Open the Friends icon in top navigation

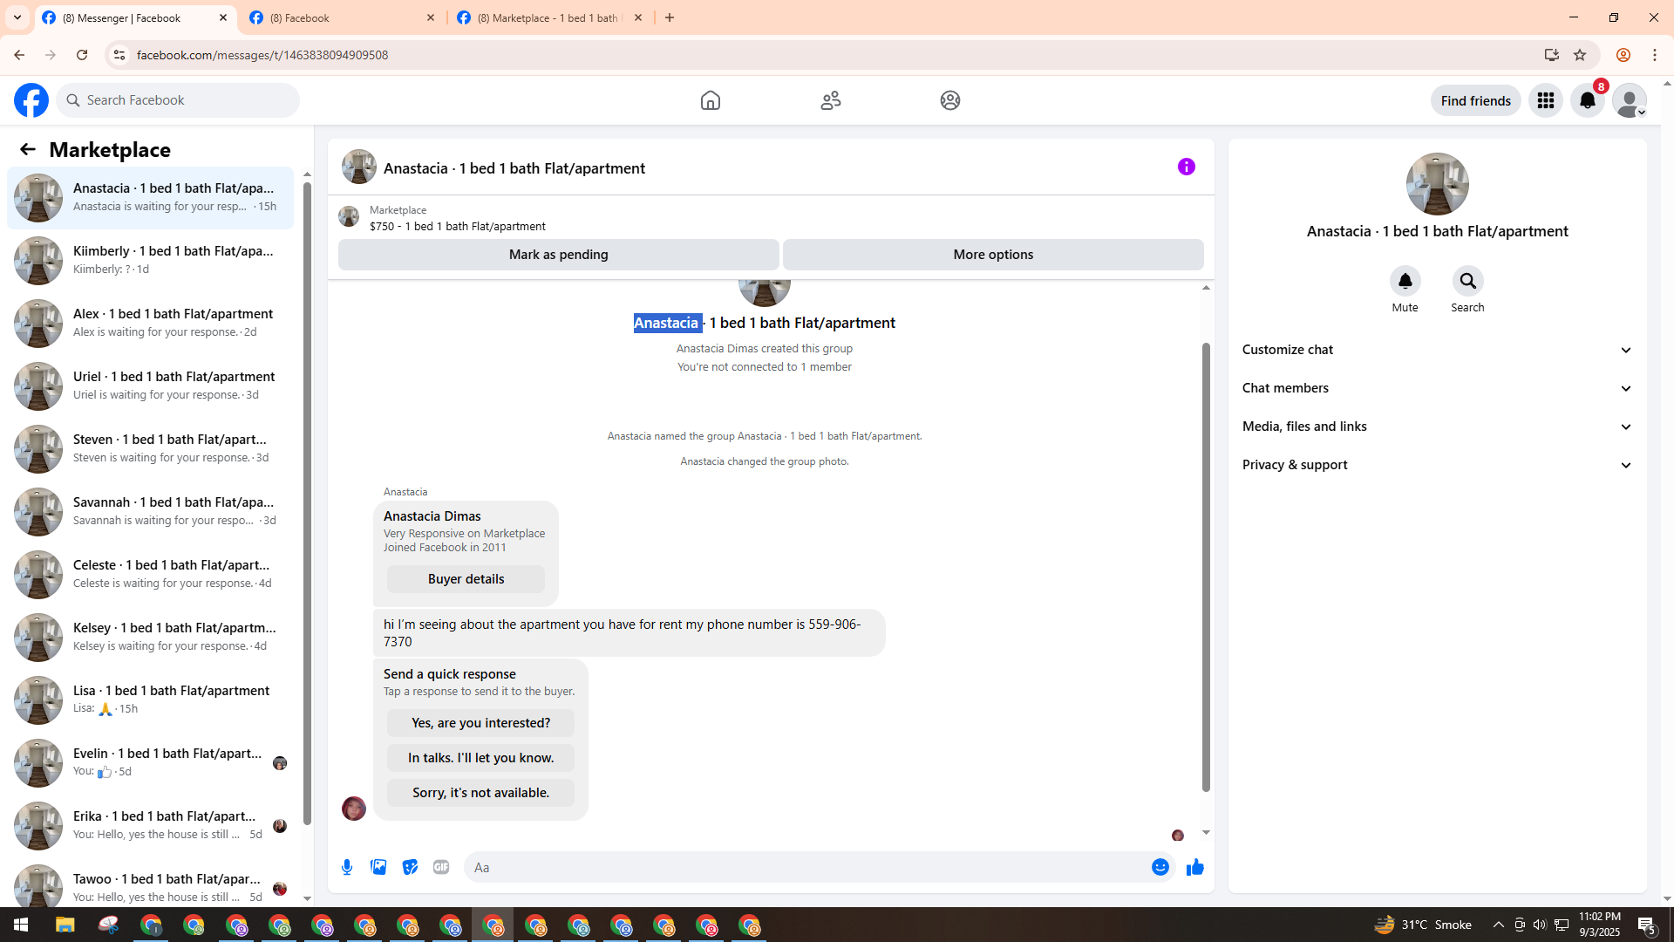pyautogui.click(x=831, y=100)
